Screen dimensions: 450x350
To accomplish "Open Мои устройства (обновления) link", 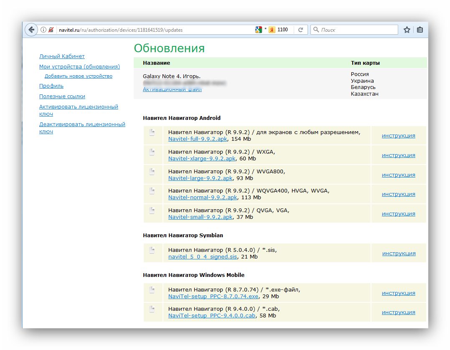I will point(79,66).
